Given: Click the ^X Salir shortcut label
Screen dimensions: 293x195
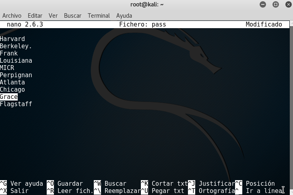Looking at the screenshot, I should pyautogui.click(x=14, y=191).
